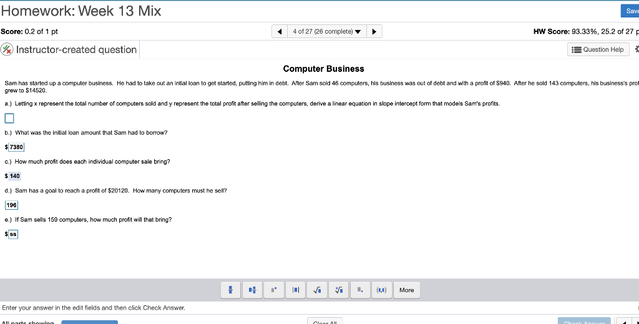The image size is (639, 324).
Task: Click the 'Score: 0.2 of 1 pt' text
Action: click(x=29, y=31)
